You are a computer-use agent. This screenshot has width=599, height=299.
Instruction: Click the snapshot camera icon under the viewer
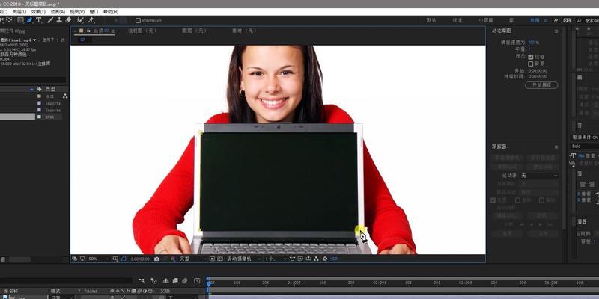[156, 259]
